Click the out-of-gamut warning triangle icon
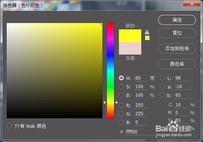203x142 pixels. 147,32
